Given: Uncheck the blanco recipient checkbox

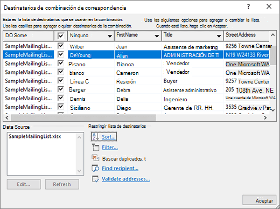Looking at the screenshot, I should coord(61,72).
